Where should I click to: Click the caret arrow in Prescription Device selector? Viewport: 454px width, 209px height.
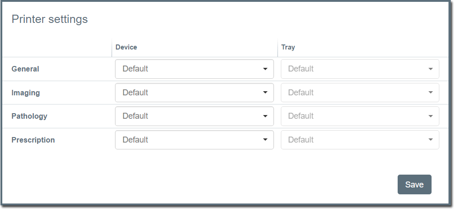265,140
